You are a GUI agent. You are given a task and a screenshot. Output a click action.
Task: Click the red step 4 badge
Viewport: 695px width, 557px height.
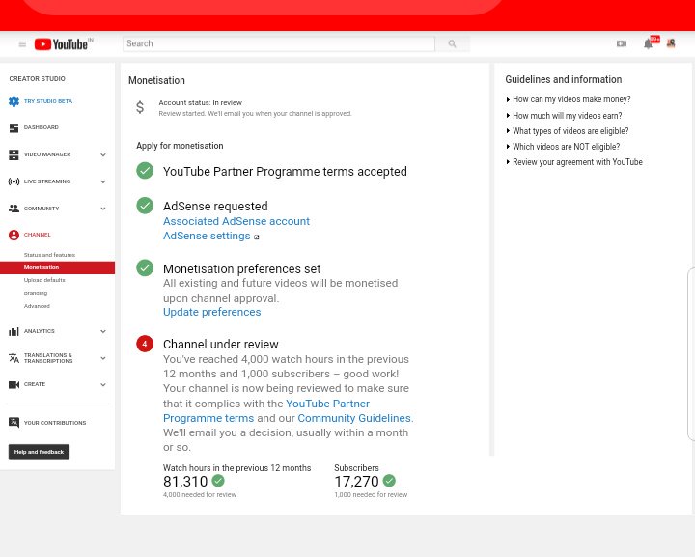145,344
